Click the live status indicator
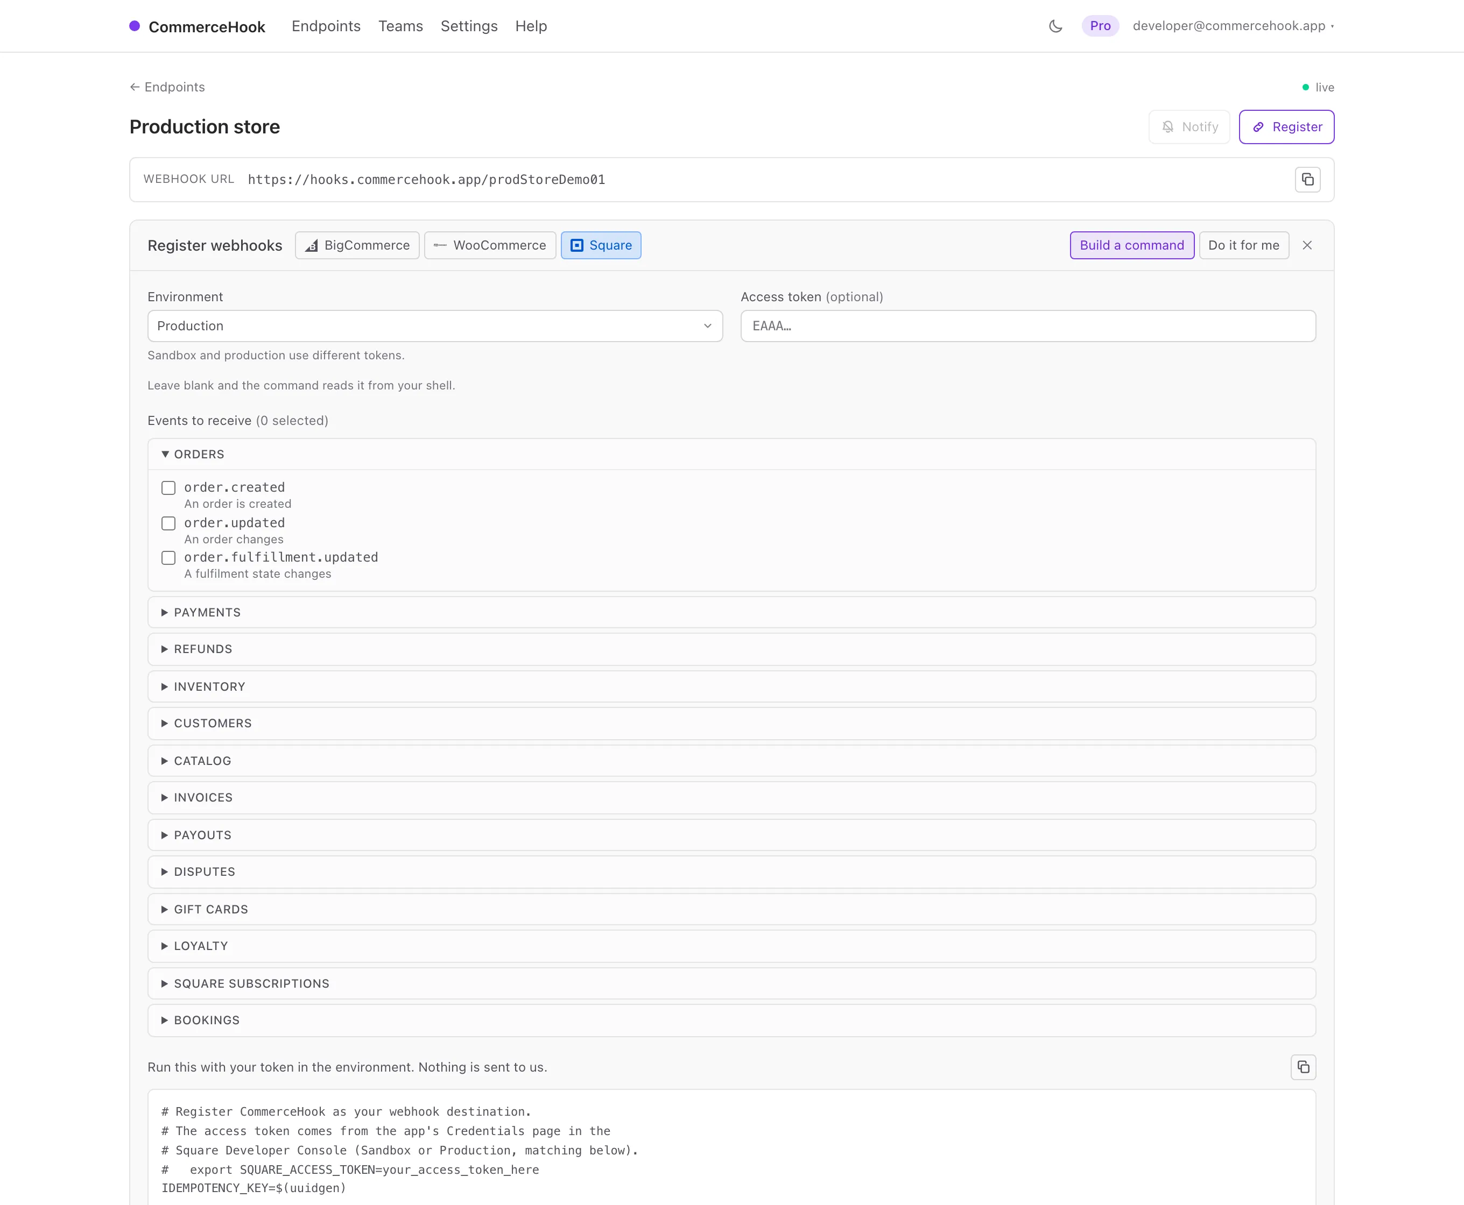Viewport: 1464px width, 1205px height. [1318, 88]
